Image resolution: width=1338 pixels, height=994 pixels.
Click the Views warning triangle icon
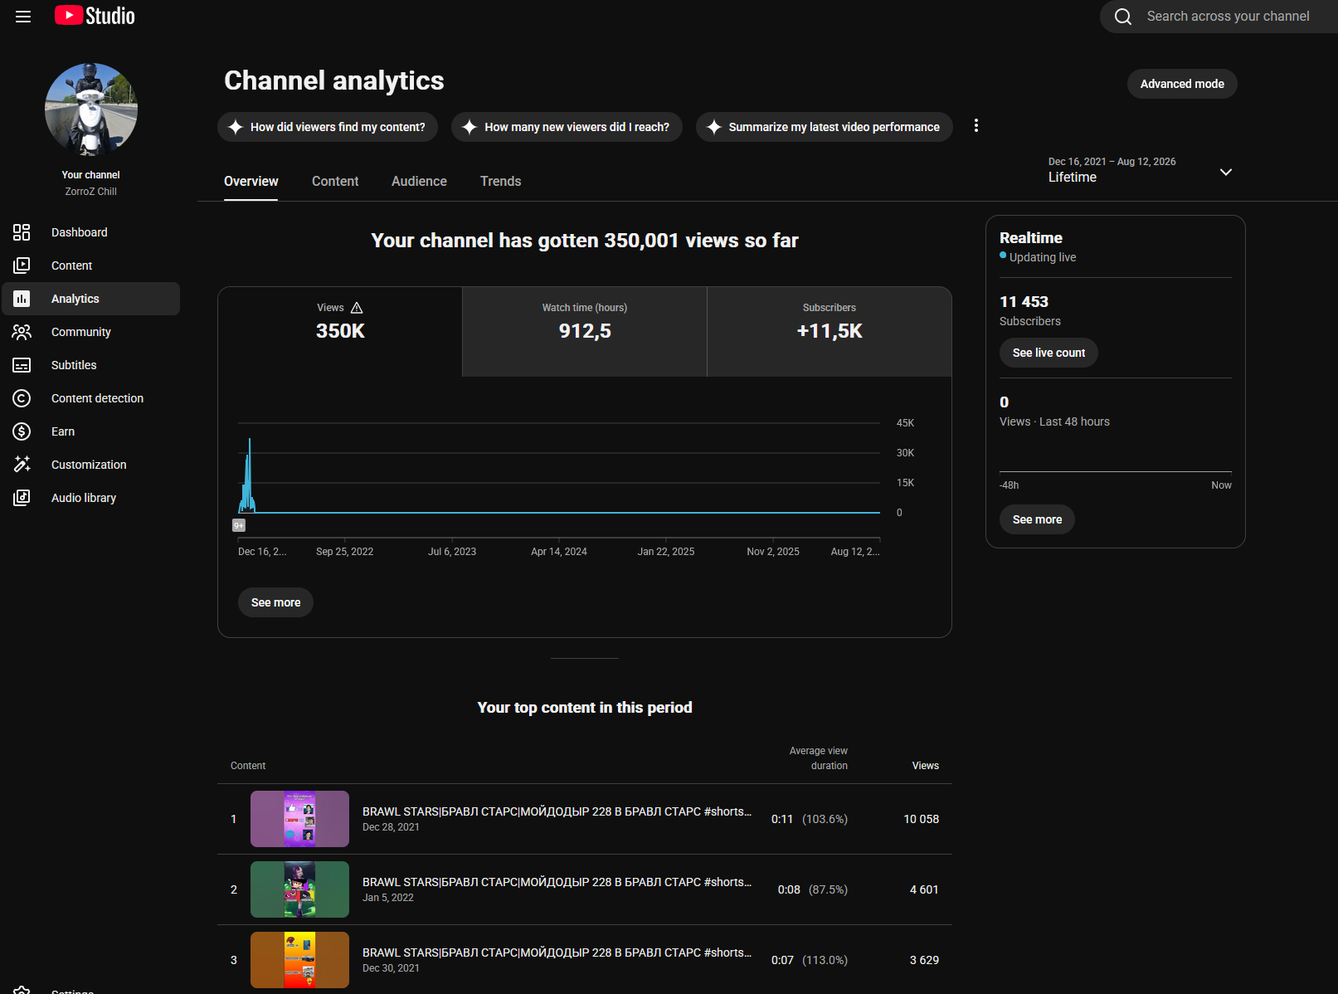pyautogui.click(x=357, y=308)
